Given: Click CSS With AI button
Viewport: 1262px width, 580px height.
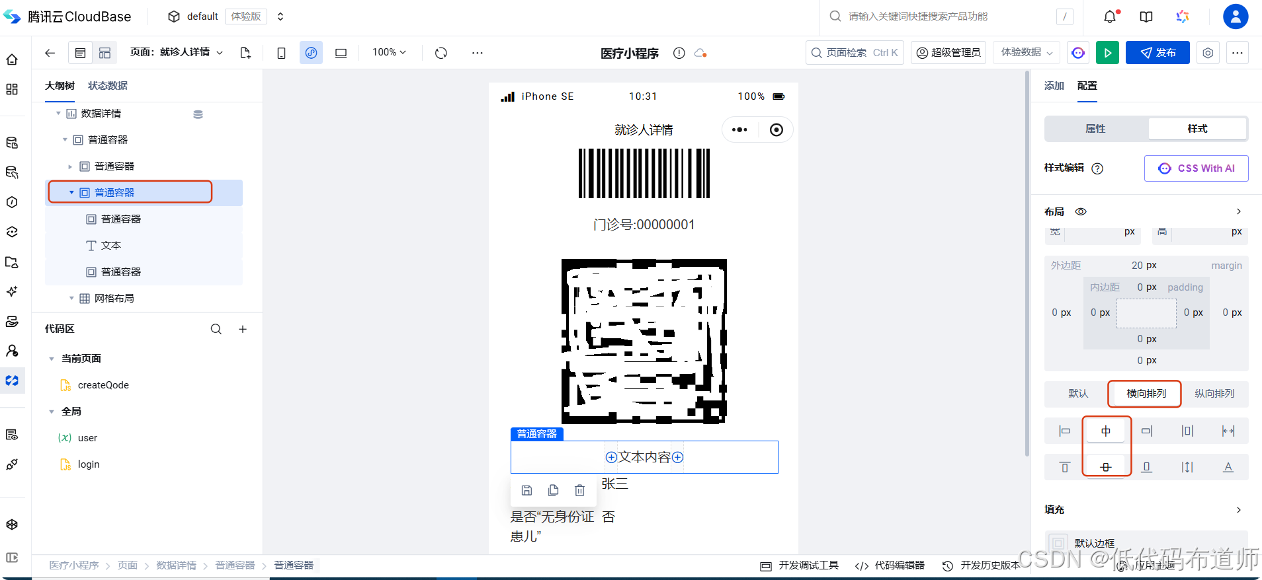Looking at the screenshot, I should point(1196,168).
